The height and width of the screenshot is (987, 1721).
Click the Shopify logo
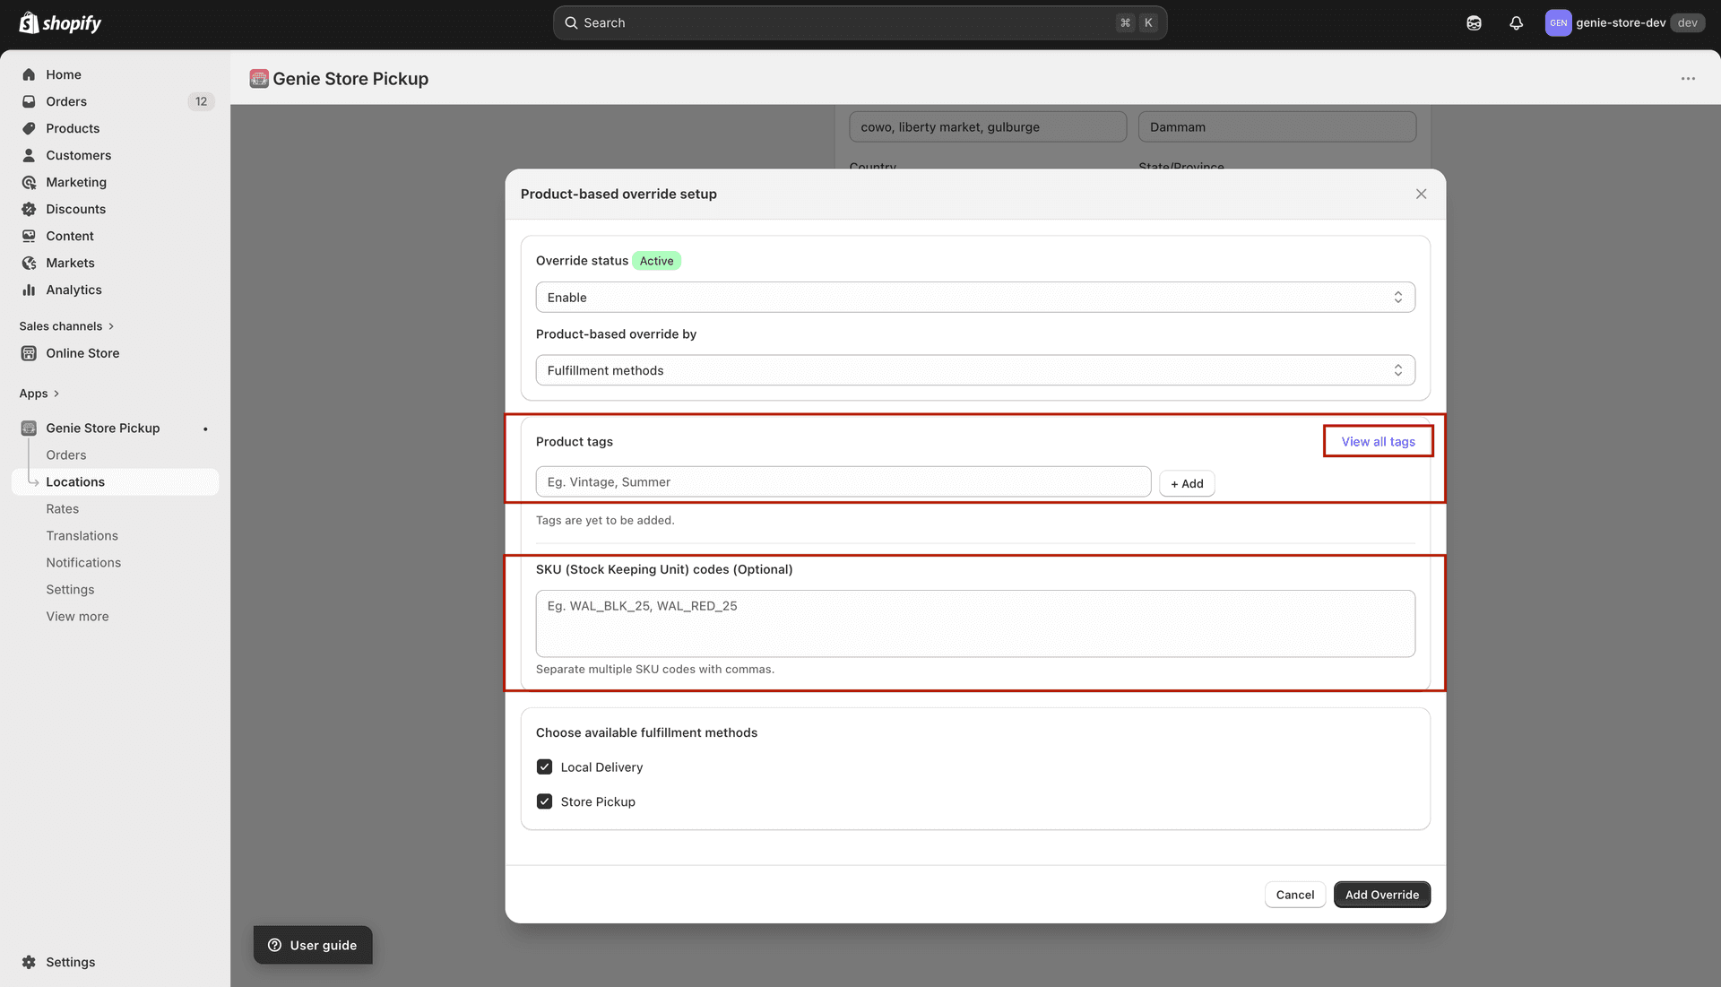click(60, 22)
